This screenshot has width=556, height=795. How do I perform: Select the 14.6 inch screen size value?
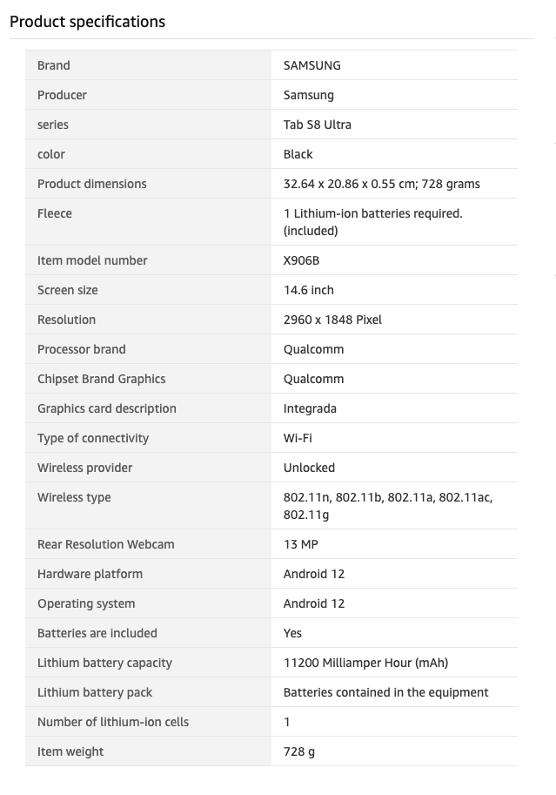[x=309, y=290]
